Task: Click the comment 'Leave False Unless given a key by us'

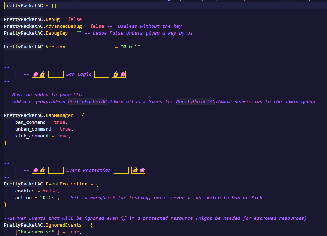Action: (x=143, y=33)
